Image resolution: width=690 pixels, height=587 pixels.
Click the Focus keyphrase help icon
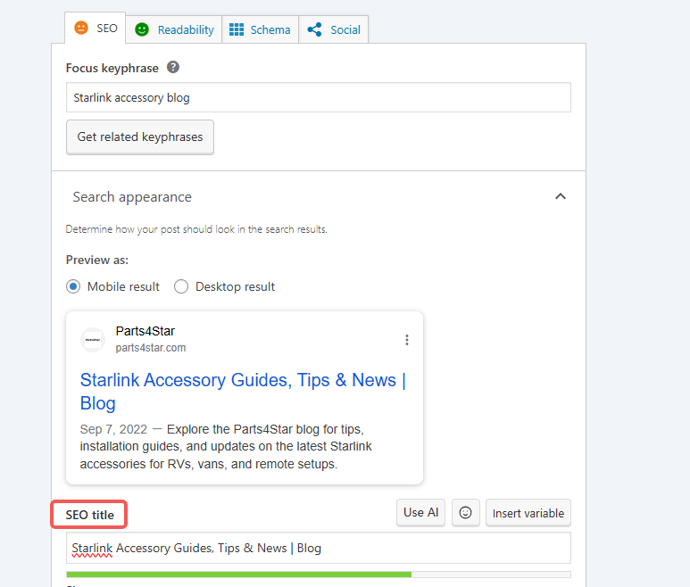[x=173, y=67]
